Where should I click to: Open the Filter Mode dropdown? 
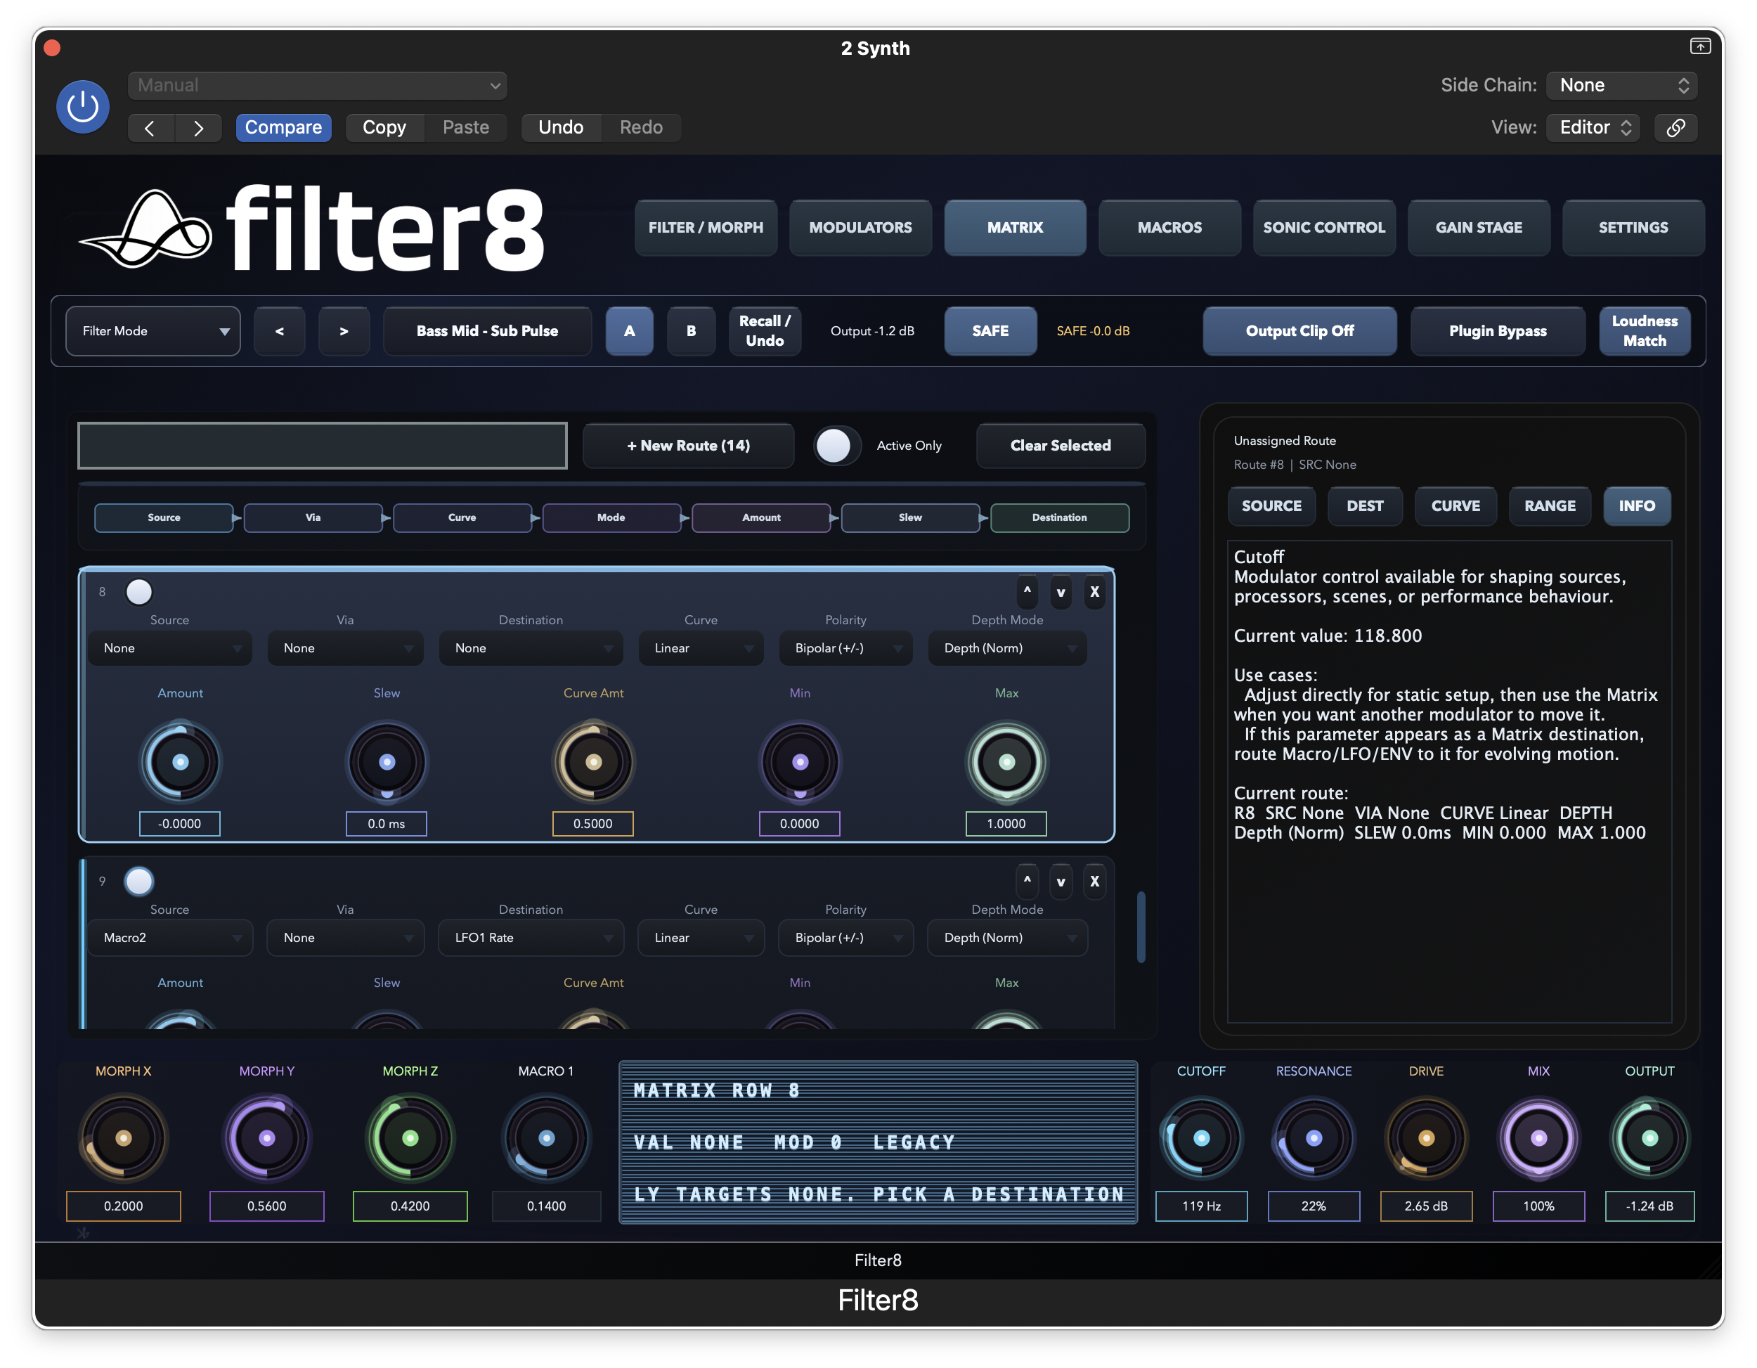[x=153, y=332]
